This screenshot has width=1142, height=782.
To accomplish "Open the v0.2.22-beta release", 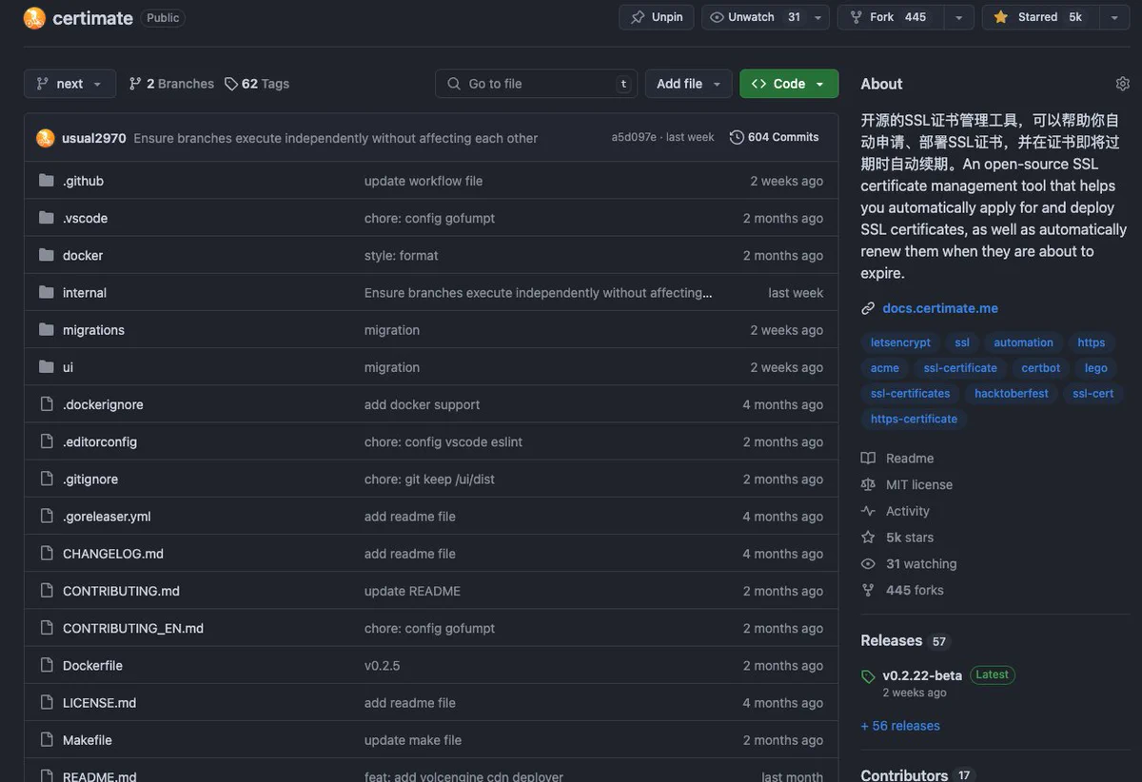I will coord(922,675).
